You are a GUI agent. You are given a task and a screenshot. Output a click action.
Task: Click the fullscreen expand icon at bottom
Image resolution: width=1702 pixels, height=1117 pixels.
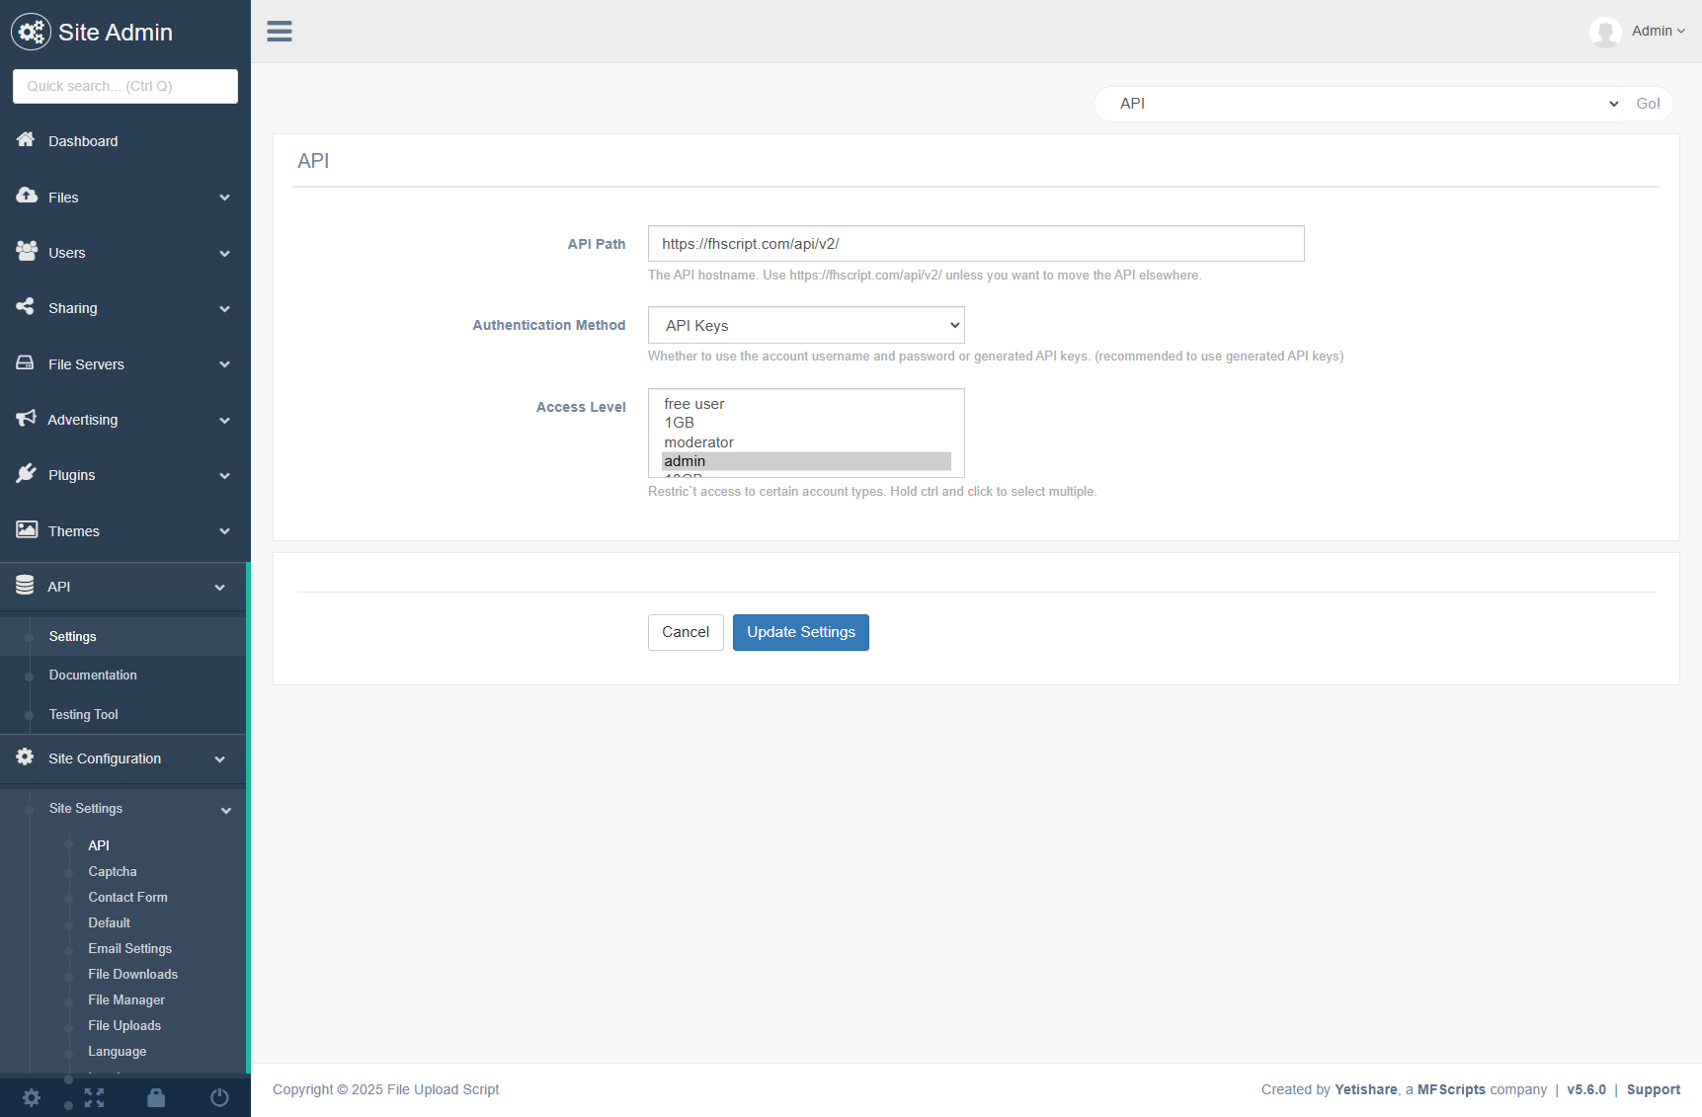point(94,1097)
